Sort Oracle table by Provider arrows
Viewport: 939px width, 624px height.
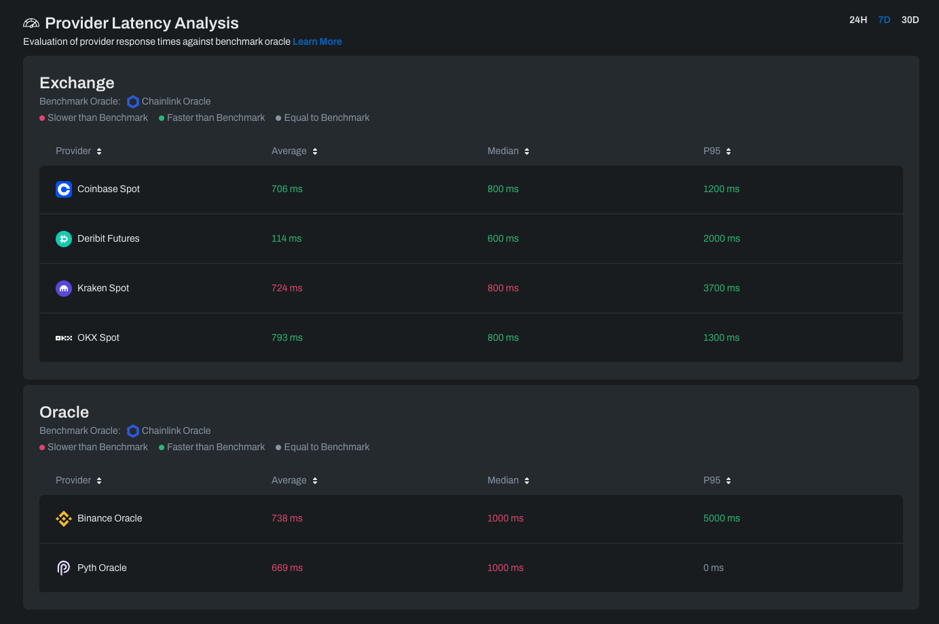(99, 481)
